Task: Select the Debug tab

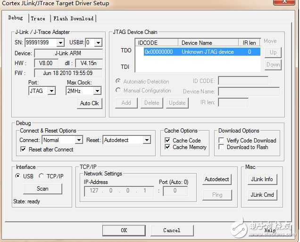Action: tap(16, 18)
